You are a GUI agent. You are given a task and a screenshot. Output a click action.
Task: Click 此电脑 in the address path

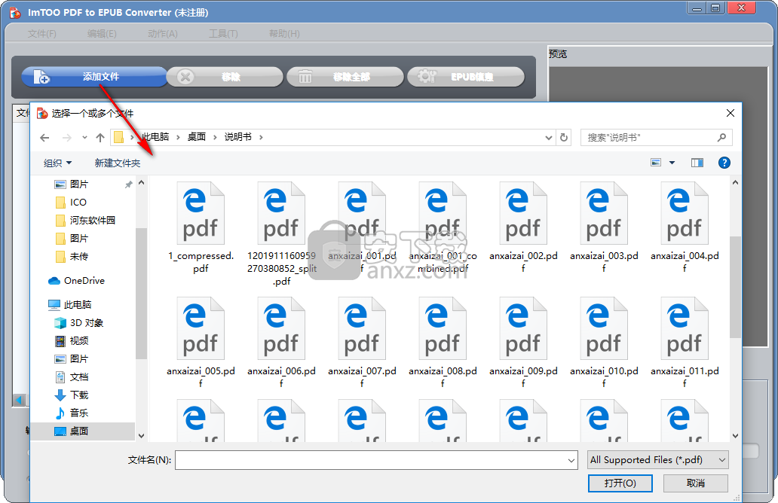pos(155,137)
